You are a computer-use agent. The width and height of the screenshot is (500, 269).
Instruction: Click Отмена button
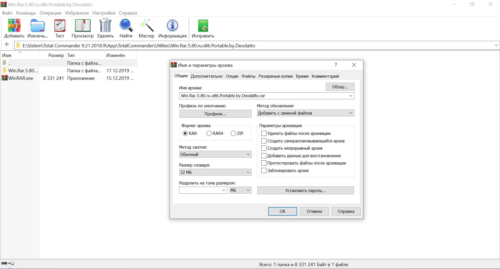[314, 211]
